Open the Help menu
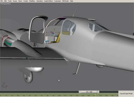The image size is (134, 97). point(72,1)
